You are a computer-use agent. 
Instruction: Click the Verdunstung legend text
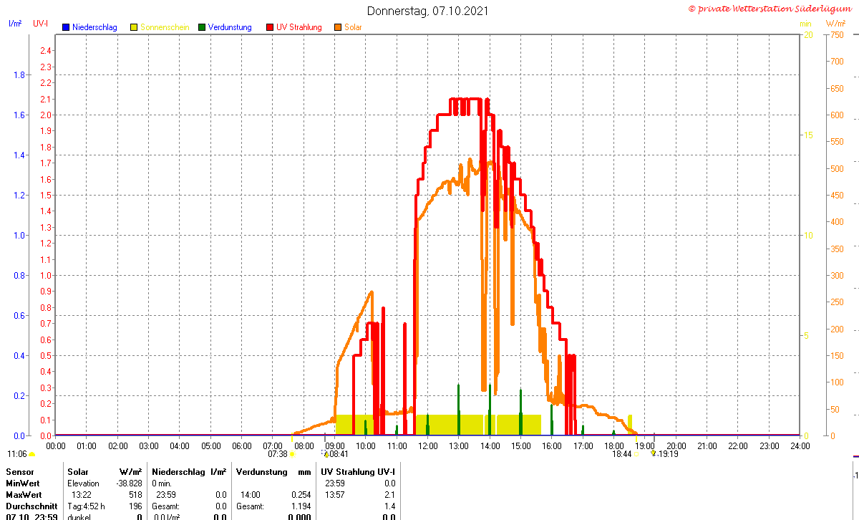point(230,27)
